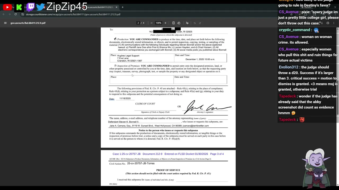Open the PDF viewer sidebar menu

5,23
